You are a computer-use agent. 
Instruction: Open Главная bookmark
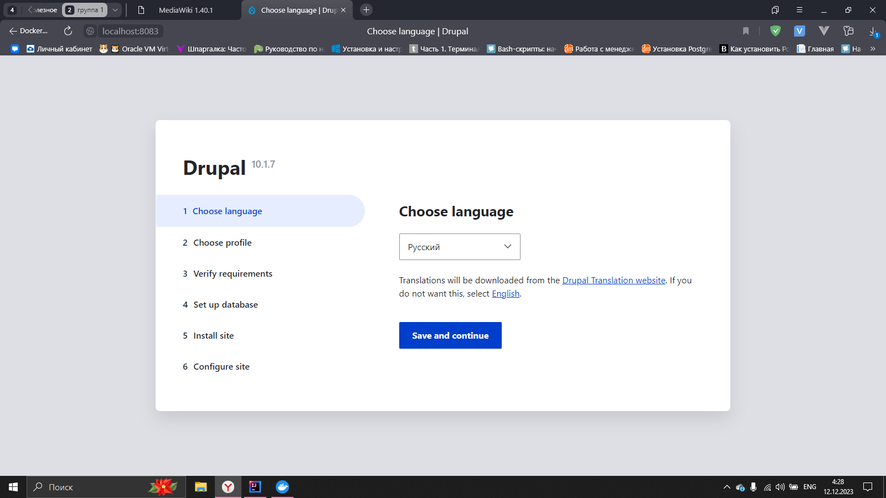tap(815, 49)
